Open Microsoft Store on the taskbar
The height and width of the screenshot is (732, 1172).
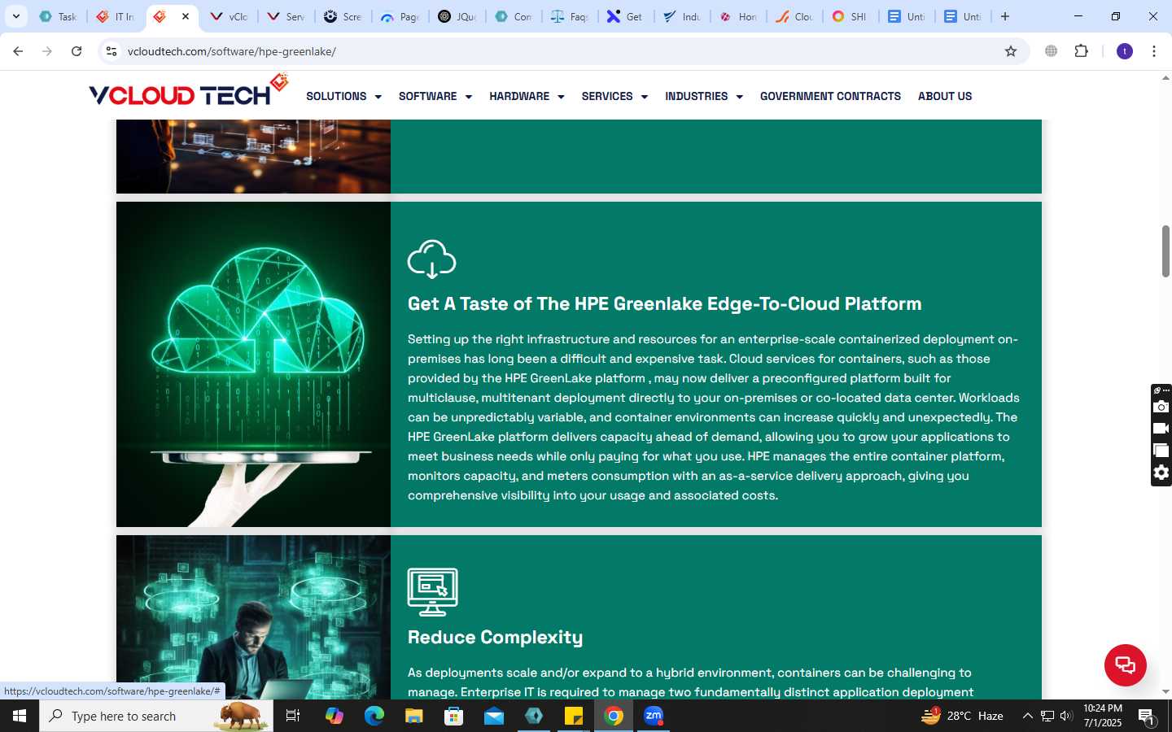[x=454, y=716]
